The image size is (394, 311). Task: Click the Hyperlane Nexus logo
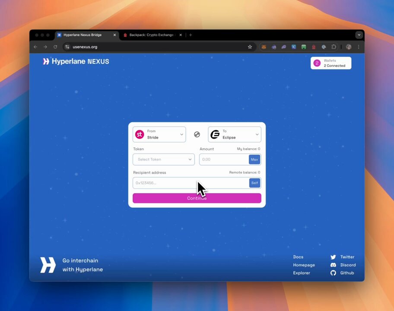(x=76, y=61)
